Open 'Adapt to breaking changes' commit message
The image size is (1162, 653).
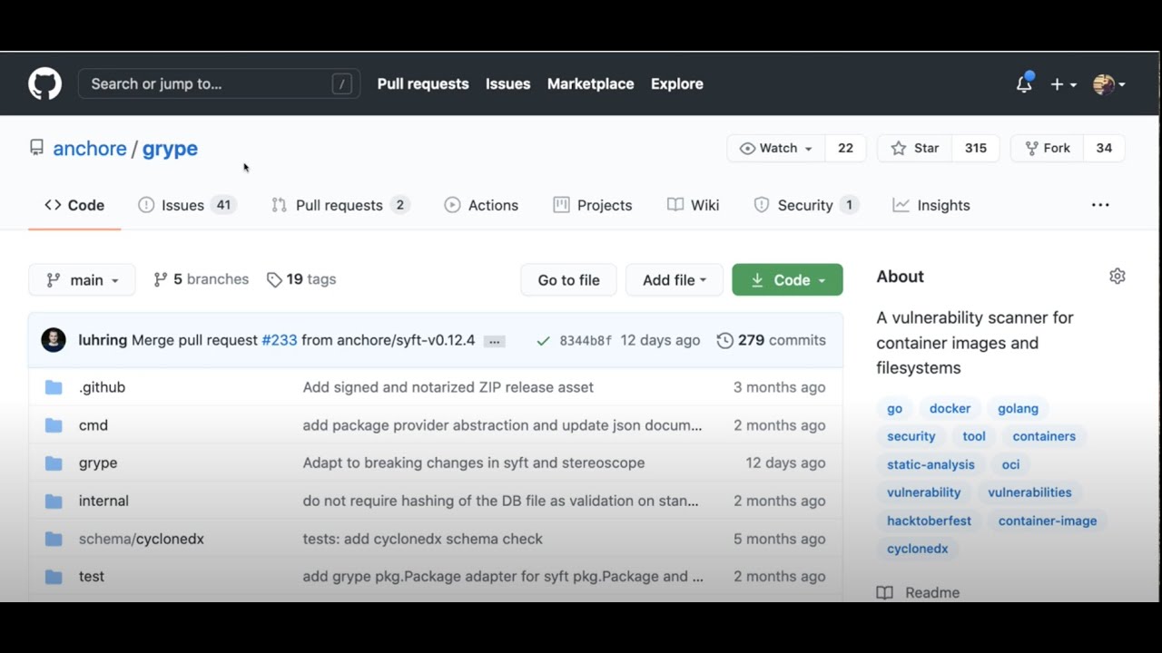click(x=474, y=463)
